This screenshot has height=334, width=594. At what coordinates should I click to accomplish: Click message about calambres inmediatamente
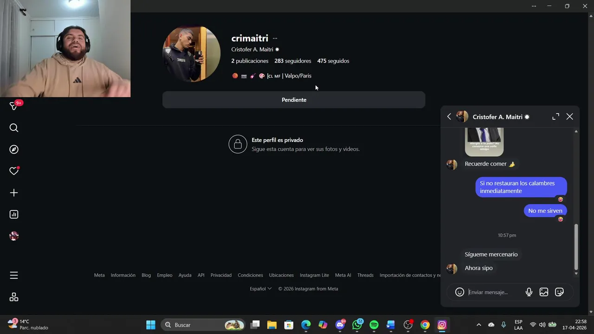pyautogui.click(x=521, y=187)
